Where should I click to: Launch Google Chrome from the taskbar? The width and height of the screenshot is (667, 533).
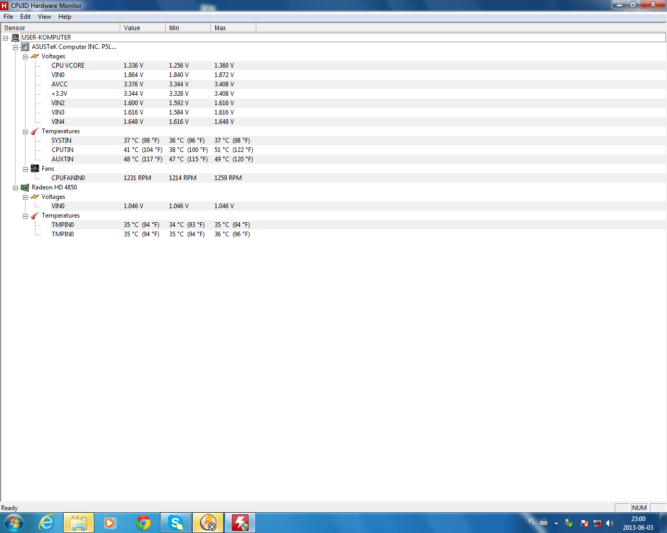click(x=143, y=523)
